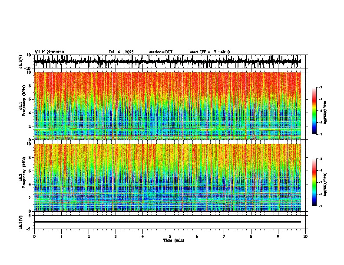This screenshot has height=265, width=344.
Task: Click the ch.1 spectrogram panel
Action: tap(168, 106)
